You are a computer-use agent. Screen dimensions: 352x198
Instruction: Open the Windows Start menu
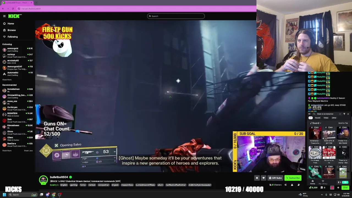pyautogui.click(x=4, y=195)
